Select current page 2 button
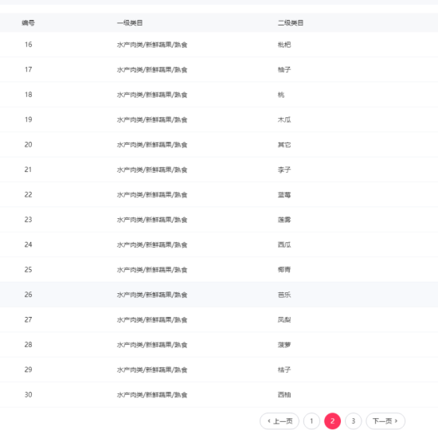438x434 pixels. pos(332,421)
